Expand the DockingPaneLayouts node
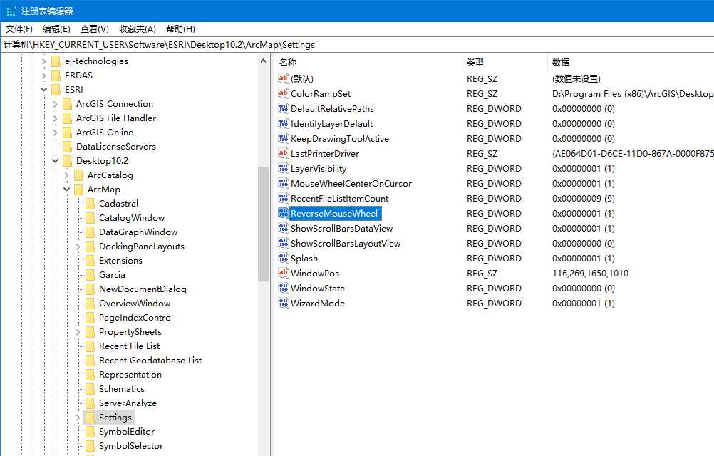This screenshot has height=456, width=714. point(78,247)
